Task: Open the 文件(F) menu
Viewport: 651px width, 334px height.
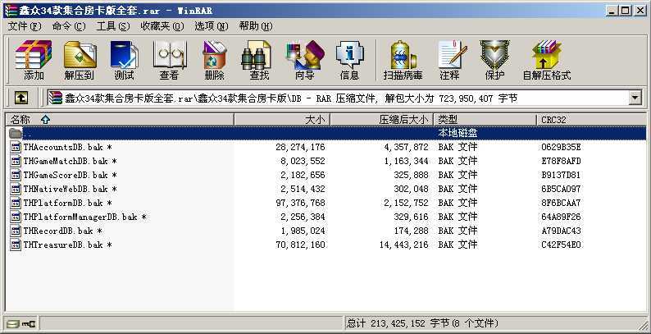Action: point(25,26)
